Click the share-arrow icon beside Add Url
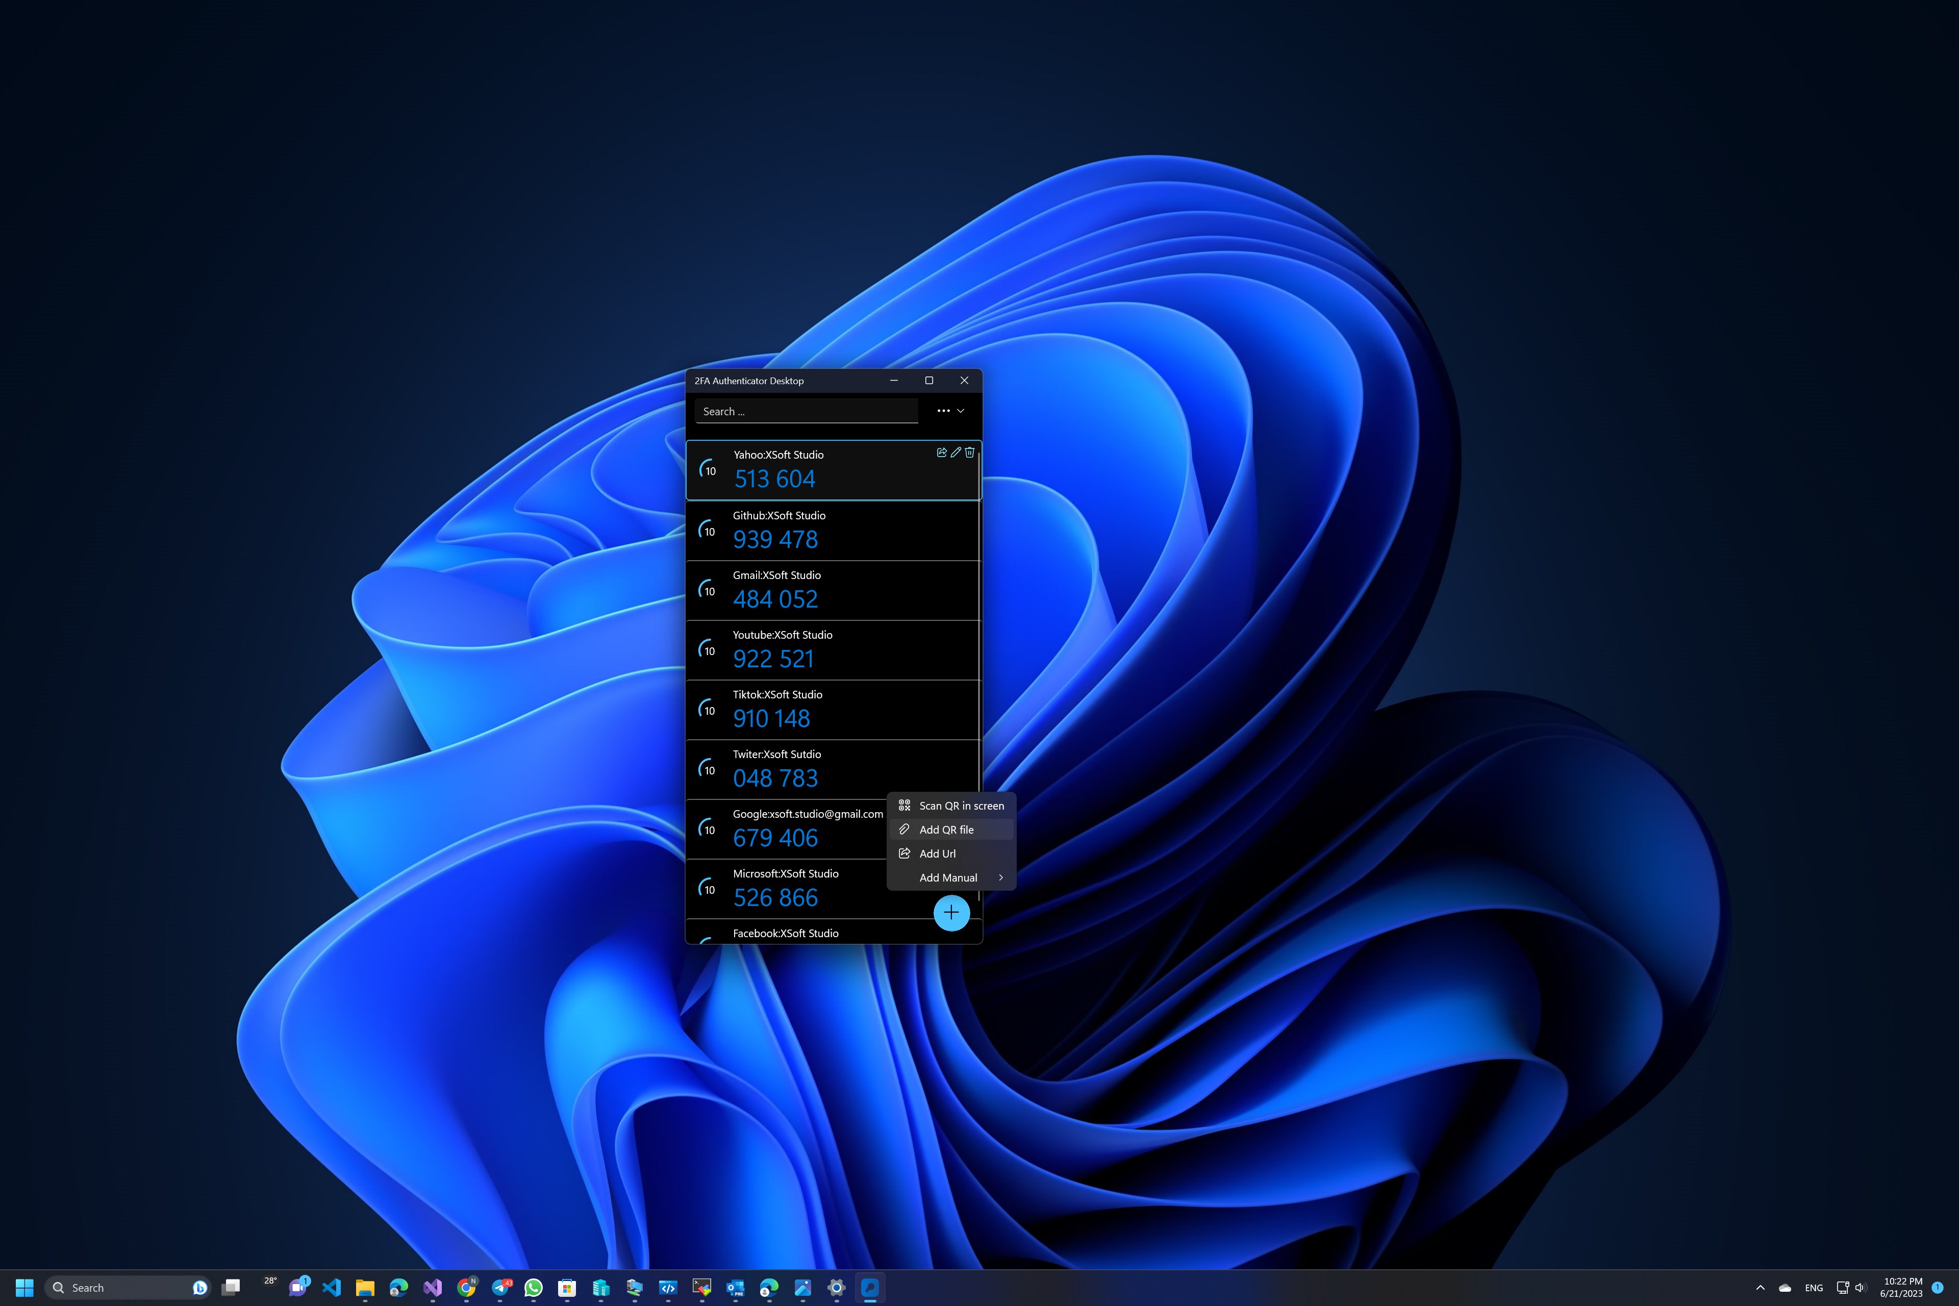1959x1306 pixels. click(905, 853)
